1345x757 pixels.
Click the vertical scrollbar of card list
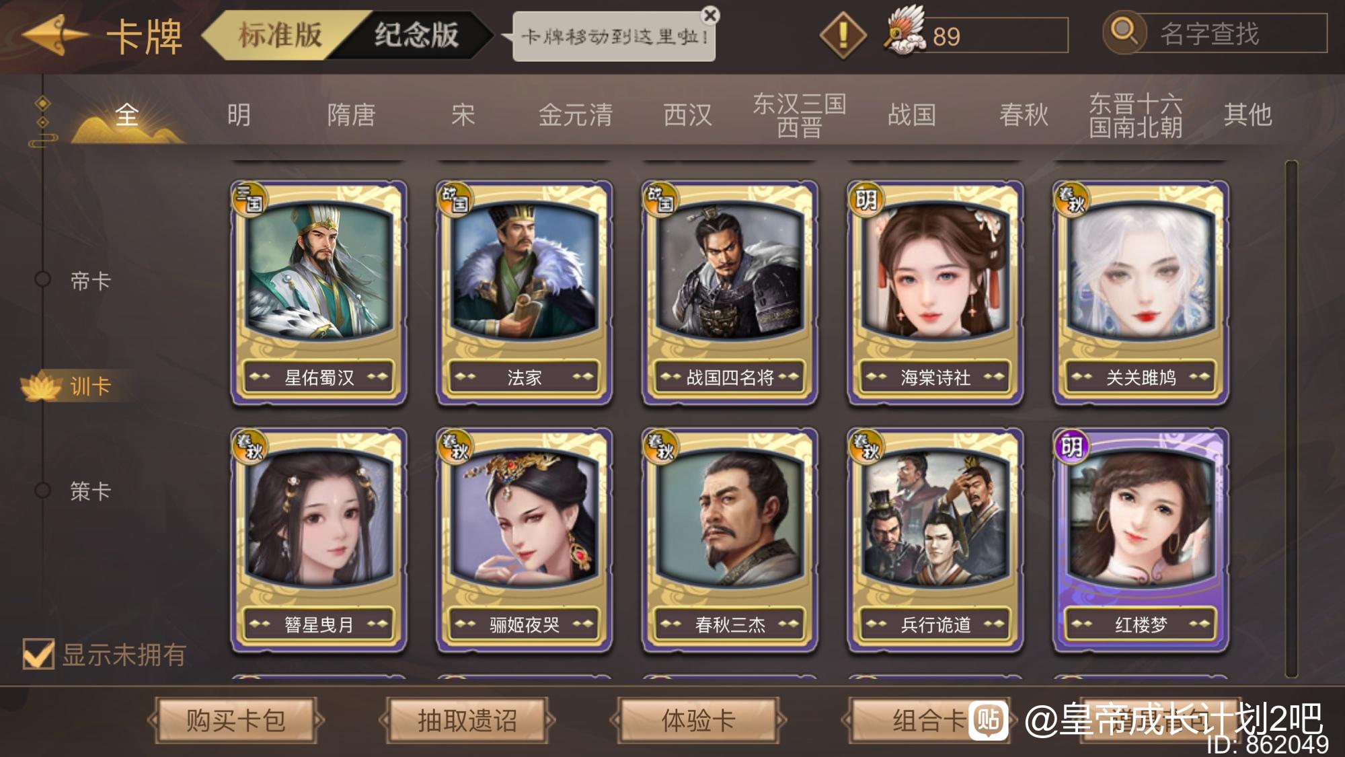pyautogui.click(x=1291, y=419)
